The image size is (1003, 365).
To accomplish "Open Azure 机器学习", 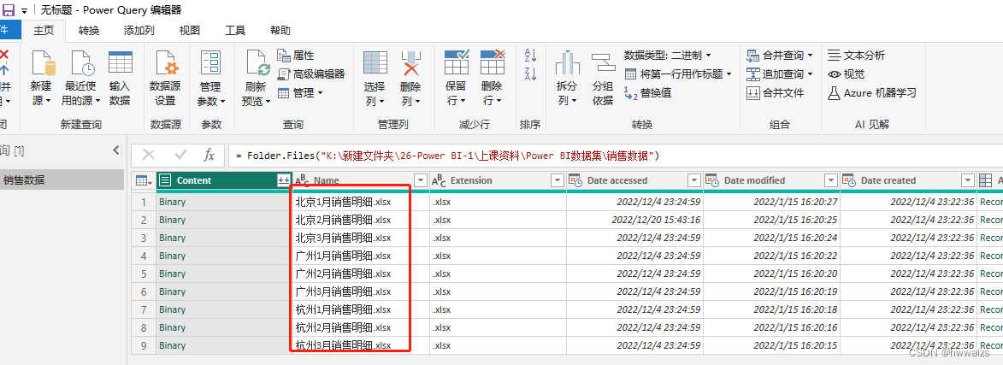I will click(872, 92).
